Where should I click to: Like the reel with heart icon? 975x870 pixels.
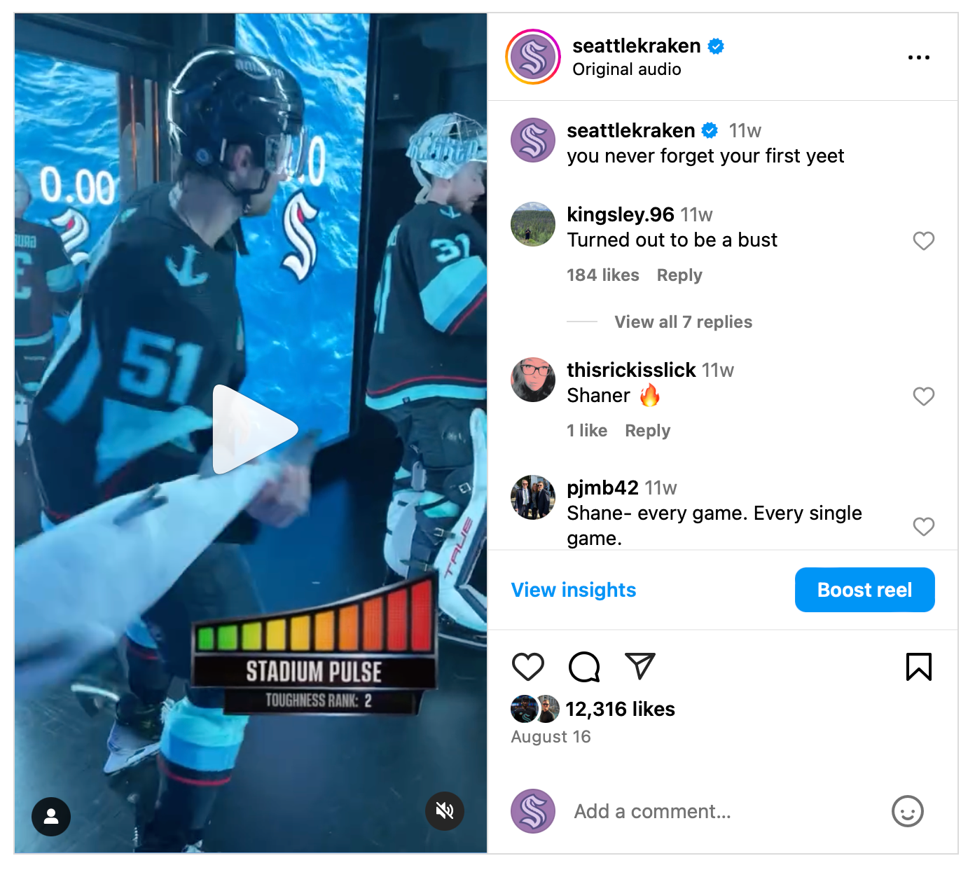coord(528,667)
